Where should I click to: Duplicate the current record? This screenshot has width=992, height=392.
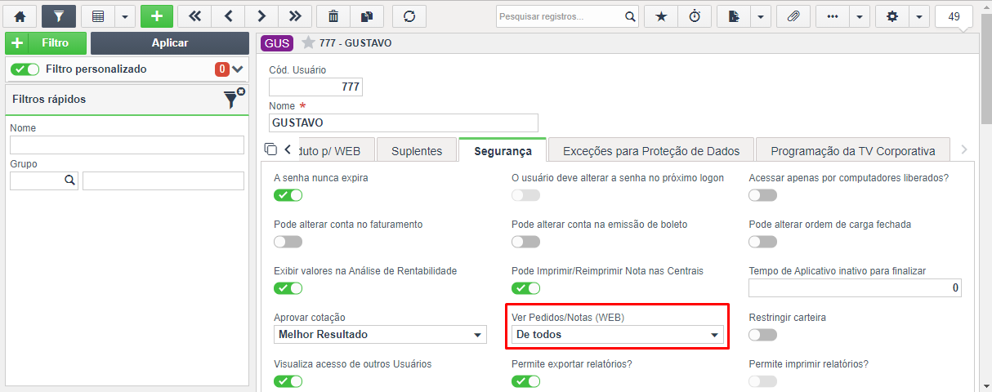click(366, 16)
